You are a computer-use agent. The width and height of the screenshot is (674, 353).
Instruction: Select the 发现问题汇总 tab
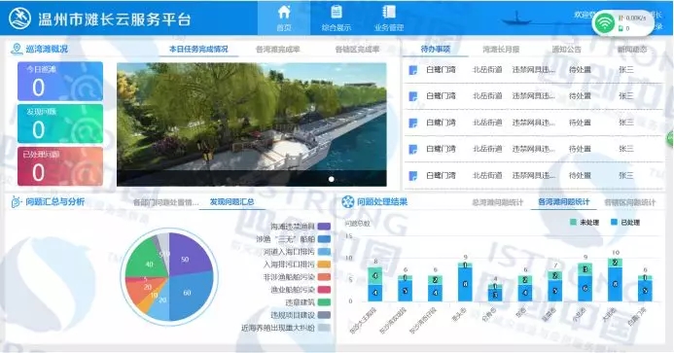click(x=231, y=201)
